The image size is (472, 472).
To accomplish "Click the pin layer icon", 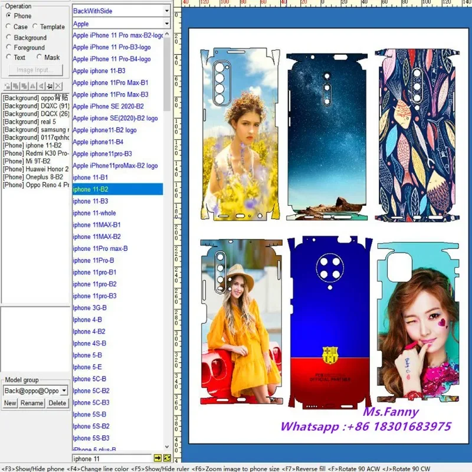I will 50,86.
